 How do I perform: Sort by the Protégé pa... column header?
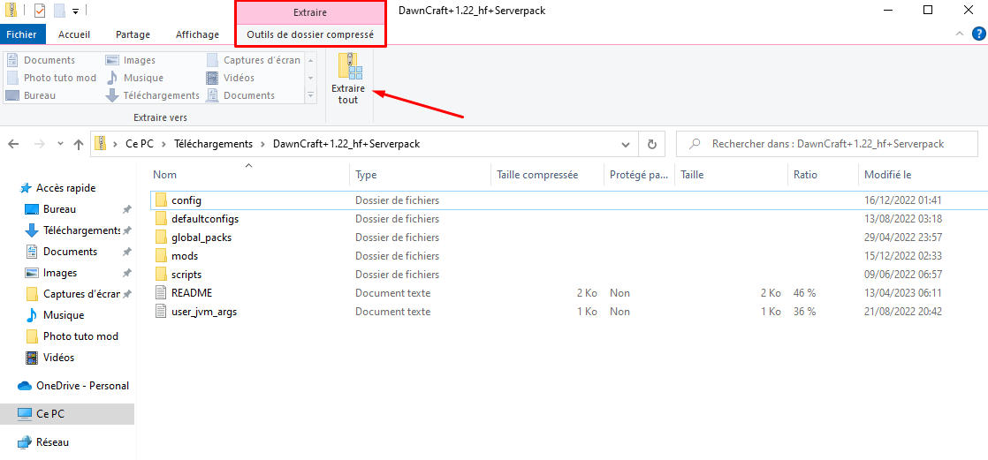tap(639, 175)
